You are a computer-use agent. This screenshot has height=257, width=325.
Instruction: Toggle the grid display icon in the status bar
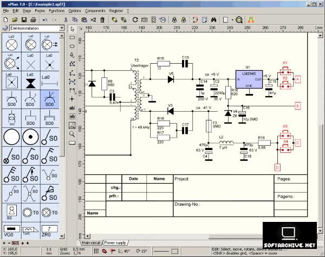96,251
